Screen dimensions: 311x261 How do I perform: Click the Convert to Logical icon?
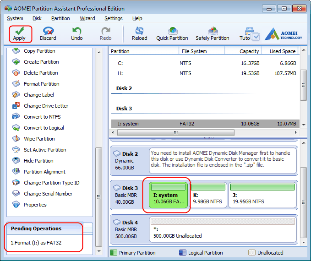click(16, 128)
